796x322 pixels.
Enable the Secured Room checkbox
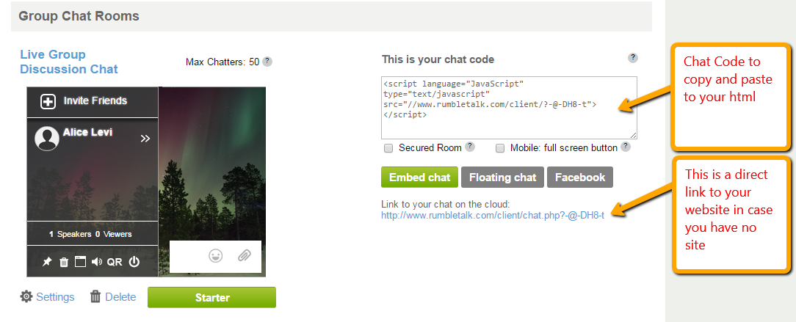[x=388, y=148]
